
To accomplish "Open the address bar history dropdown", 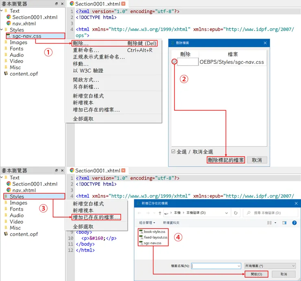I will (x=227, y=213).
